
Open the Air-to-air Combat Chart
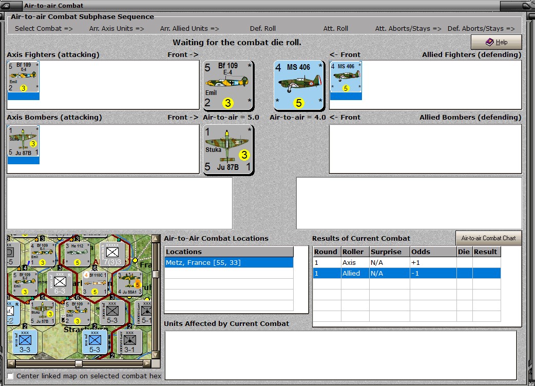click(488, 238)
